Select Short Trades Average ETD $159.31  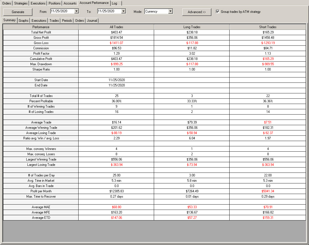(268, 218)
